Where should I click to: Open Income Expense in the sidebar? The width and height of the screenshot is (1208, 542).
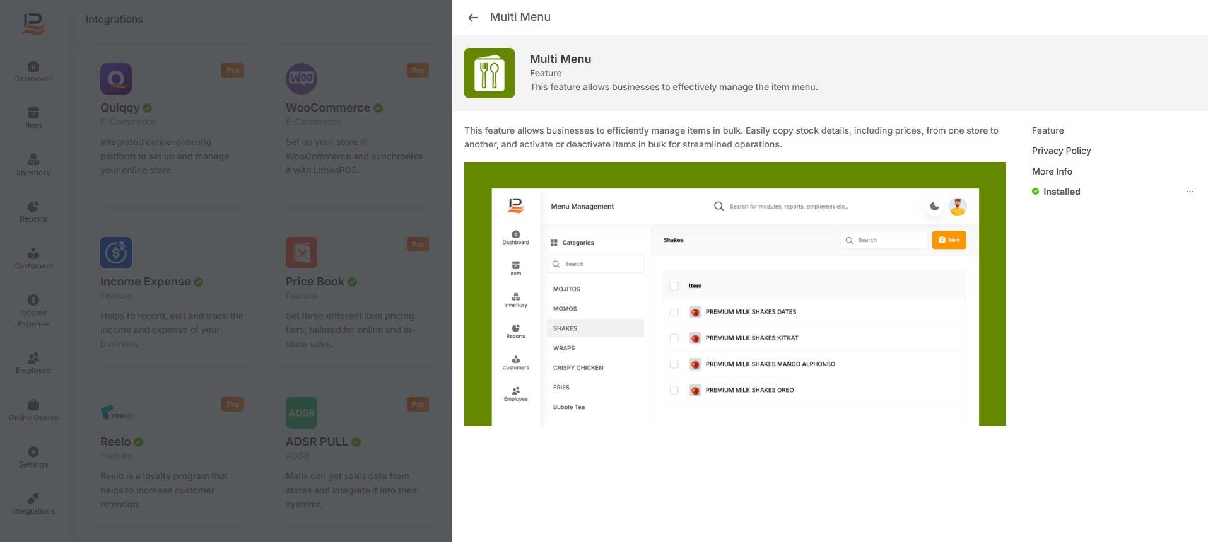tap(33, 311)
